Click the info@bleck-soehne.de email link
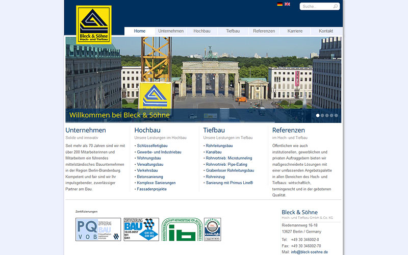The width and height of the screenshot is (408, 255). (310, 252)
